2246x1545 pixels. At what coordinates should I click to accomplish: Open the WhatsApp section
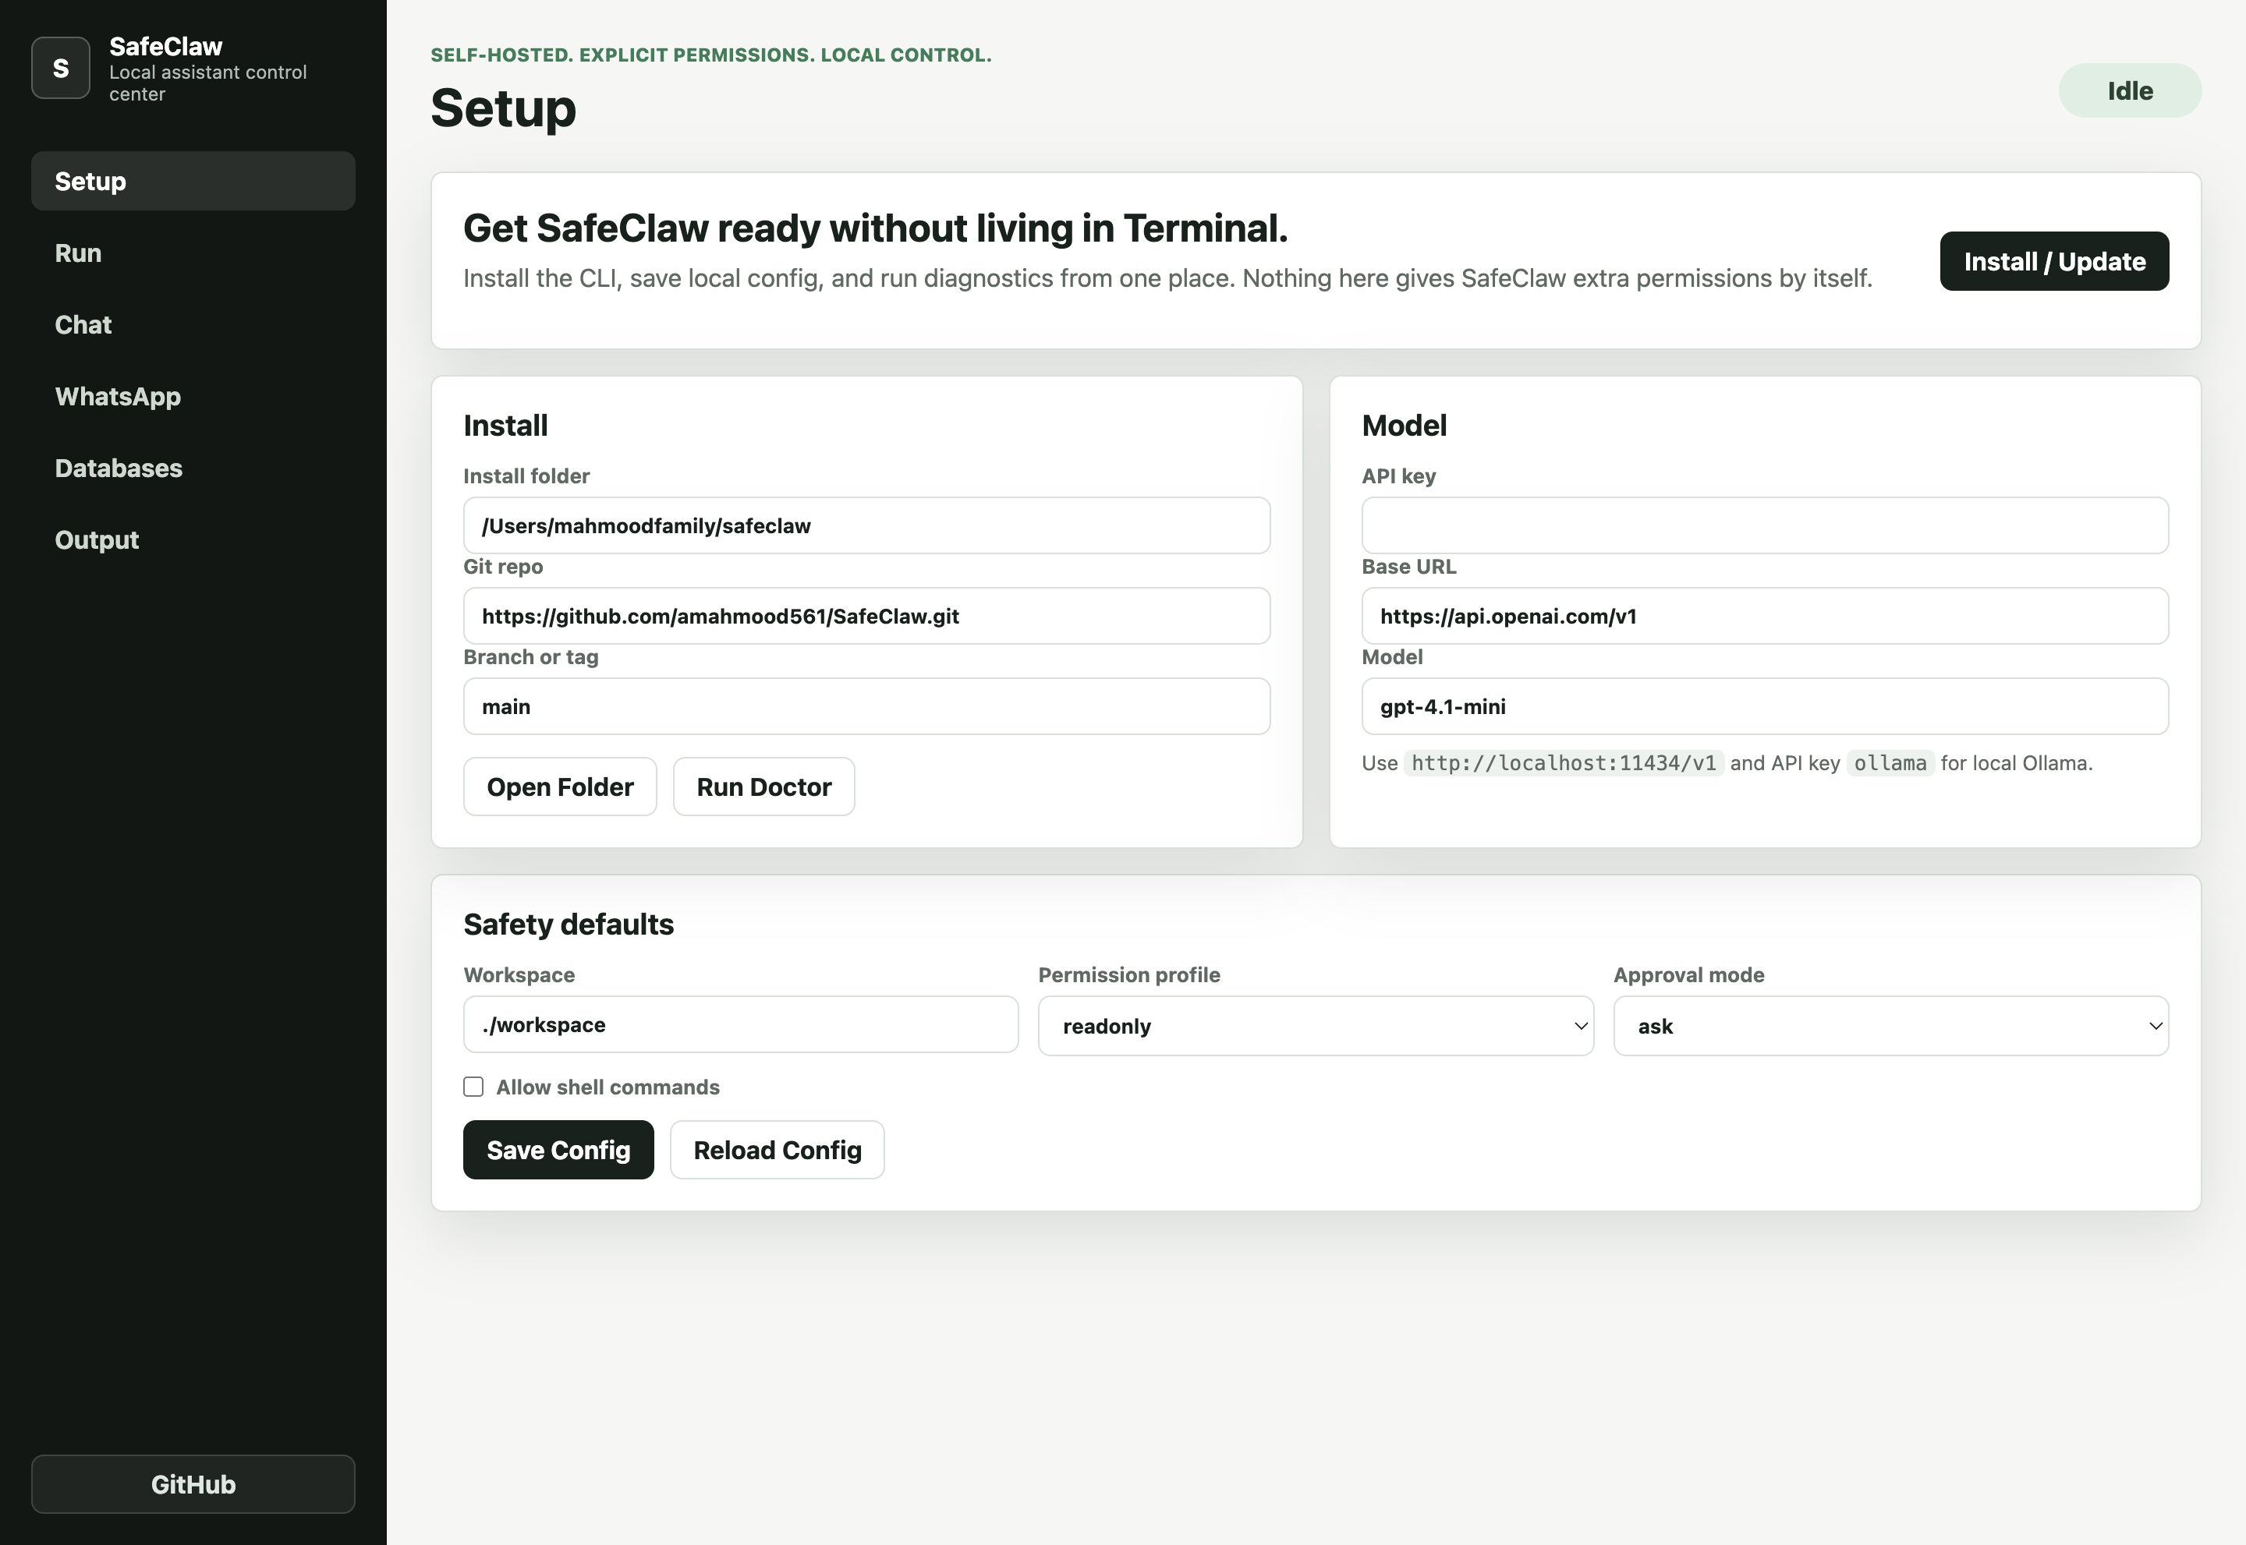(x=193, y=396)
